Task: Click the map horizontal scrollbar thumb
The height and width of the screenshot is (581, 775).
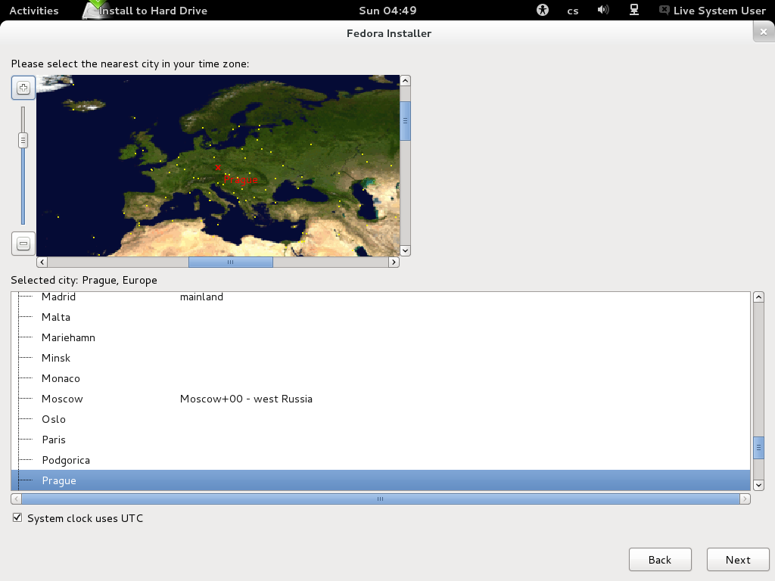Action: pyautogui.click(x=230, y=262)
